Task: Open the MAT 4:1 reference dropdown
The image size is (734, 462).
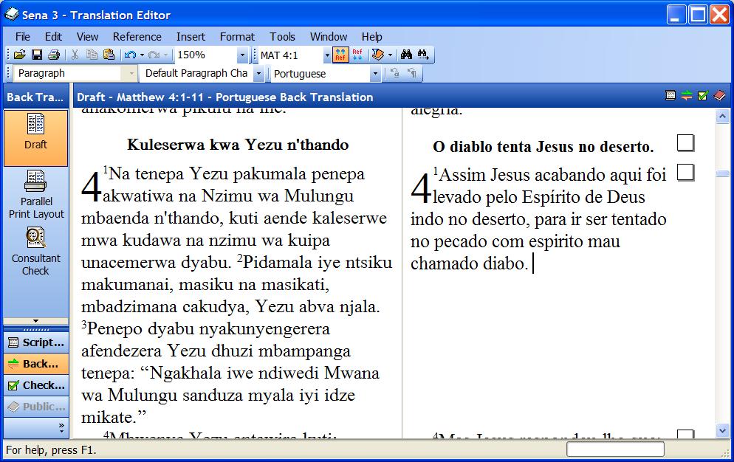Action: point(326,55)
